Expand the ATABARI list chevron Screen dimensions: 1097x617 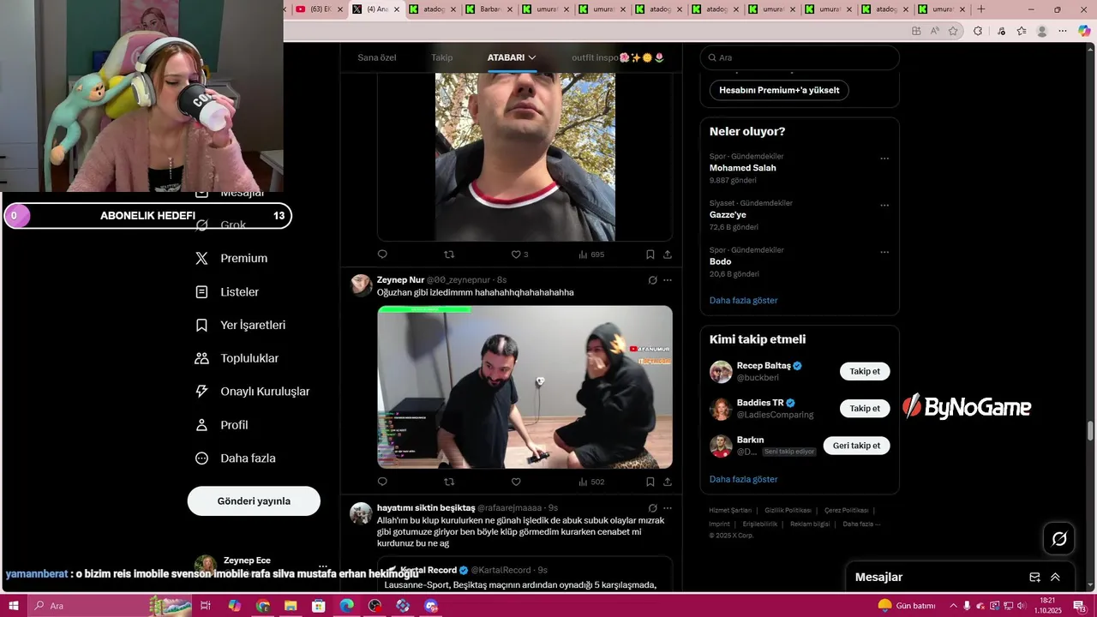click(532, 57)
